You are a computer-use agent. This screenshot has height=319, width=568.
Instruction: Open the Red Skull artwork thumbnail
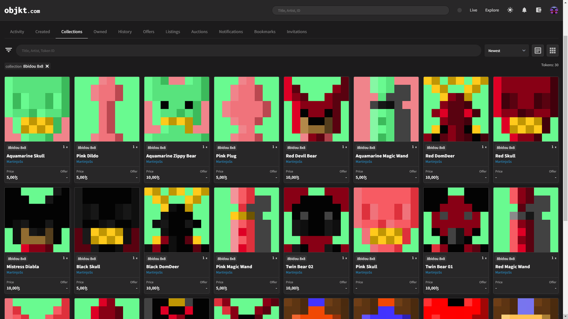(x=526, y=109)
